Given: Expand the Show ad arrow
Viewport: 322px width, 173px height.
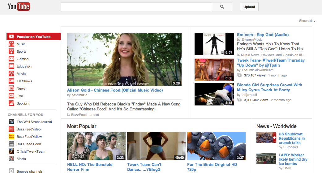Looking at the screenshot, I should (x=314, y=21).
